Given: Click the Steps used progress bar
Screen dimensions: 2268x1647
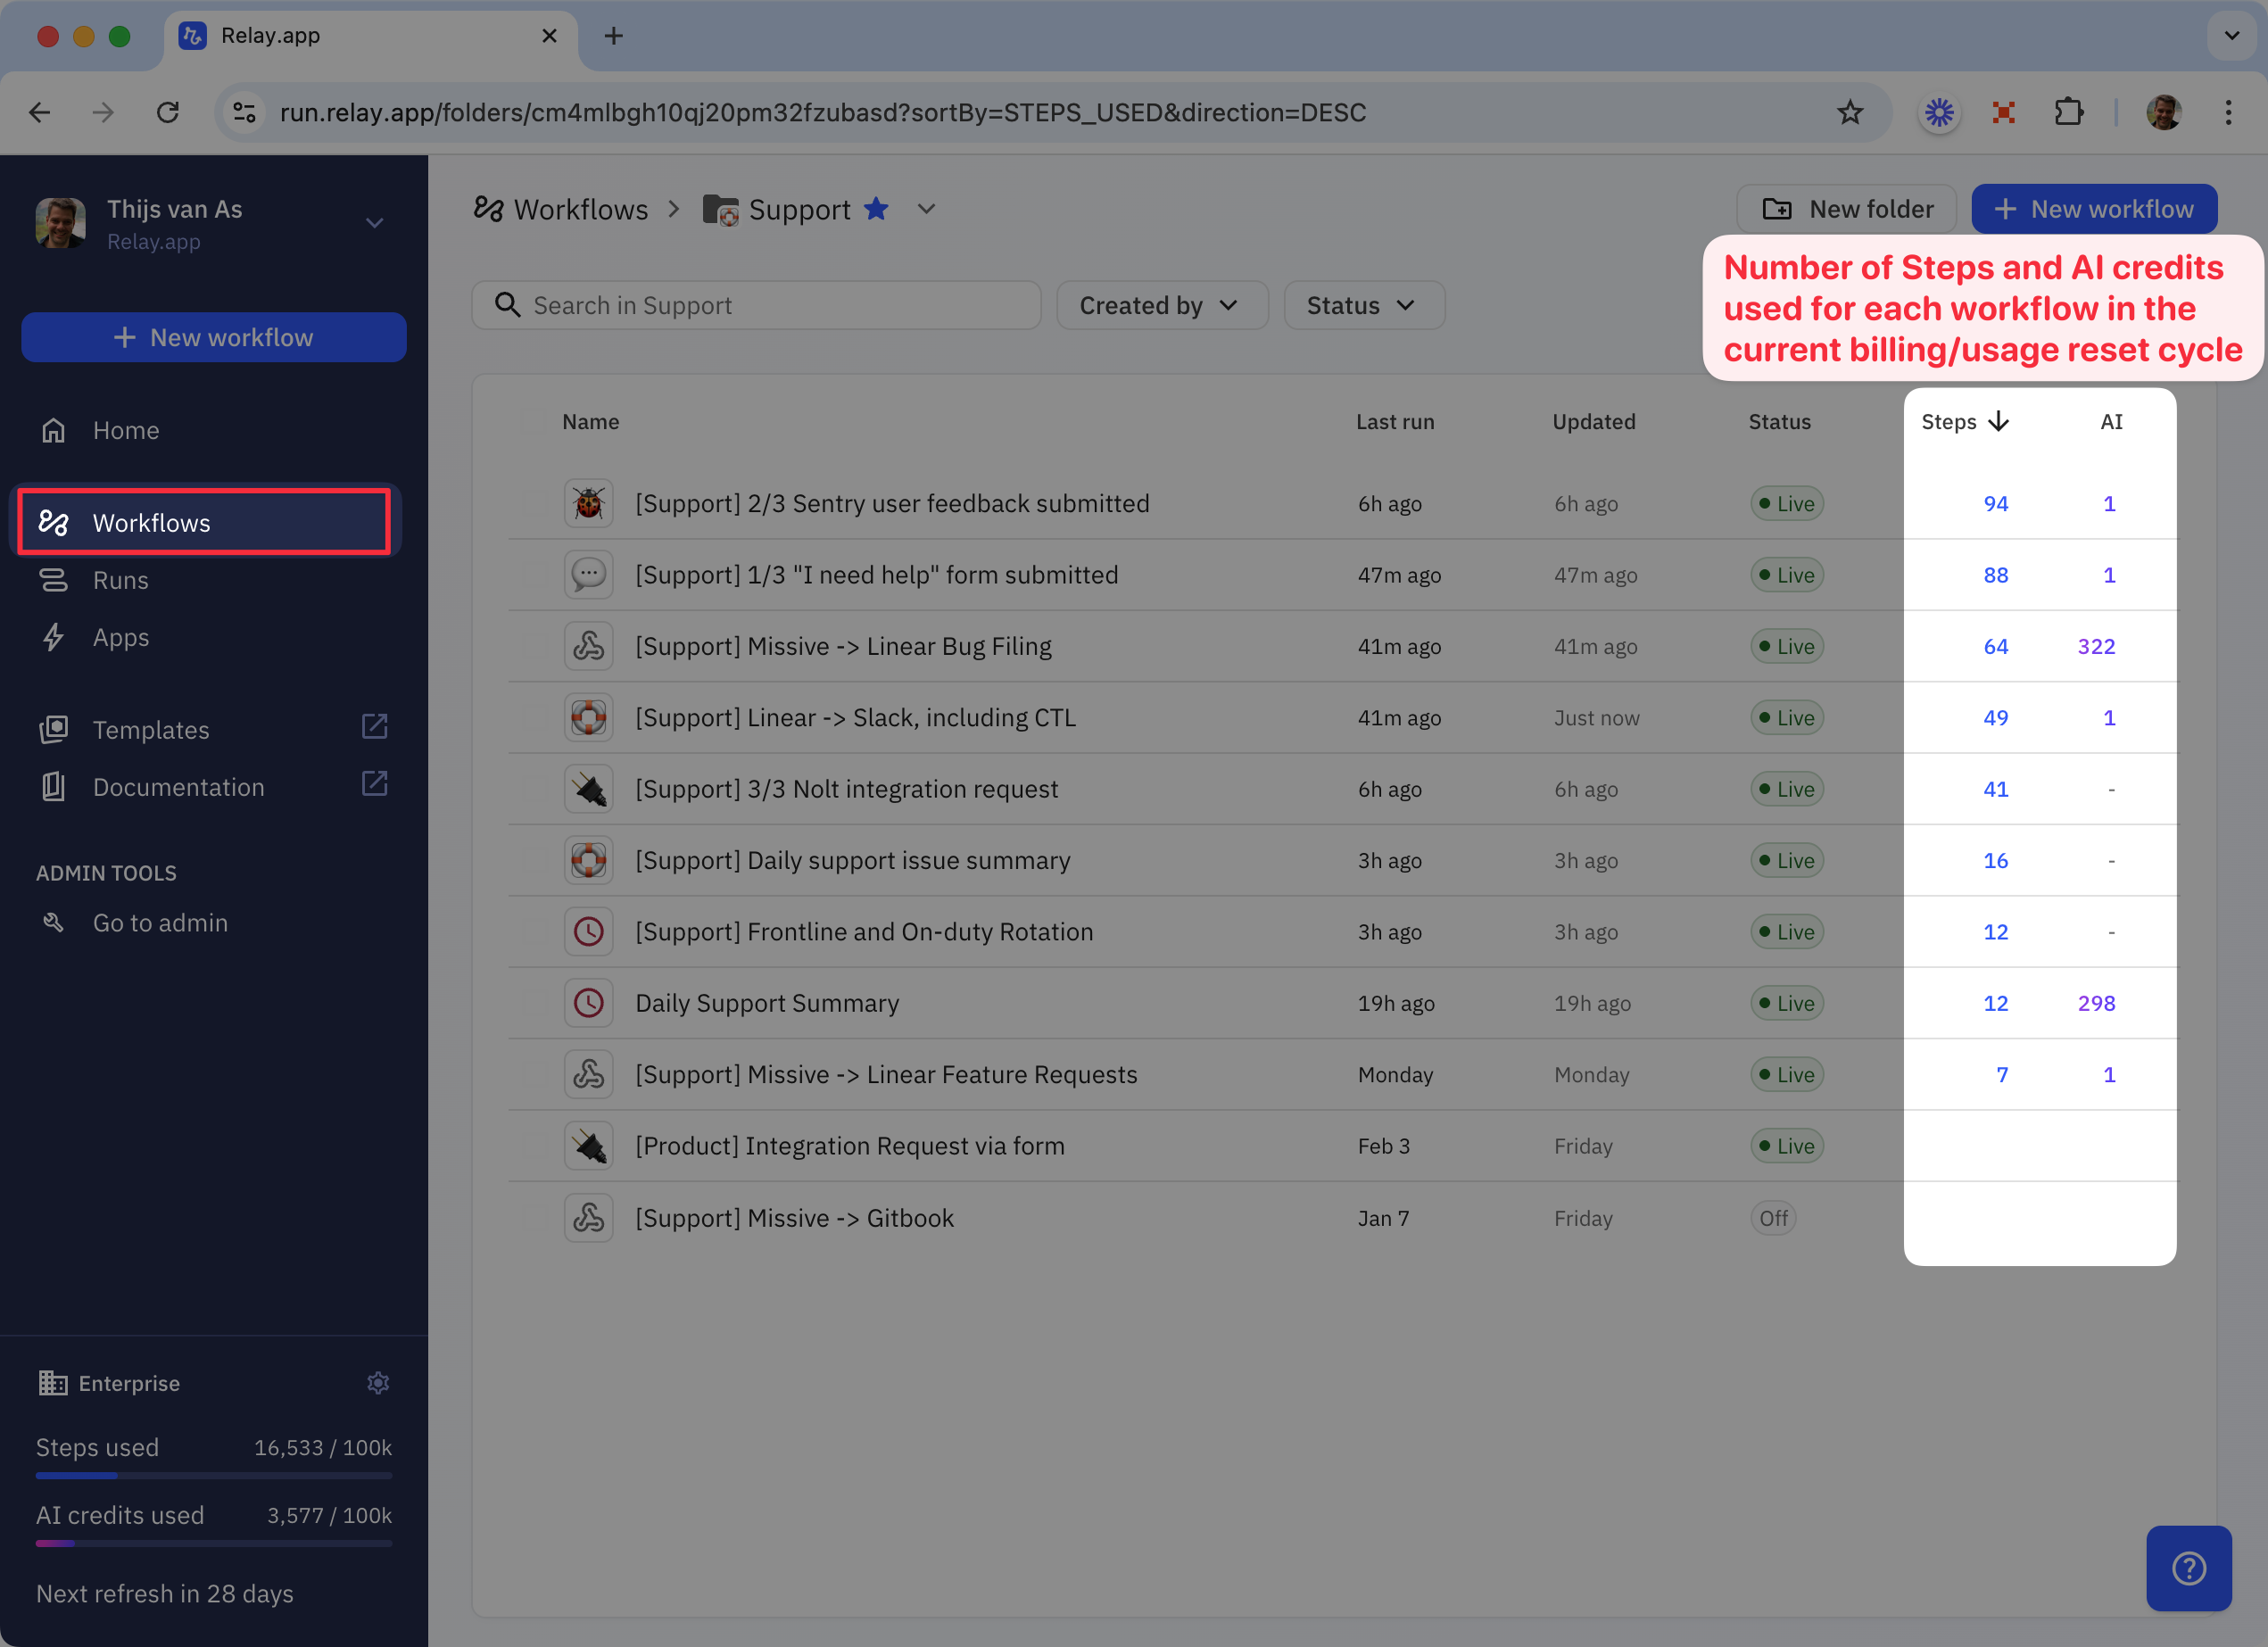Looking at the screenshot, I should point(213,1475).
